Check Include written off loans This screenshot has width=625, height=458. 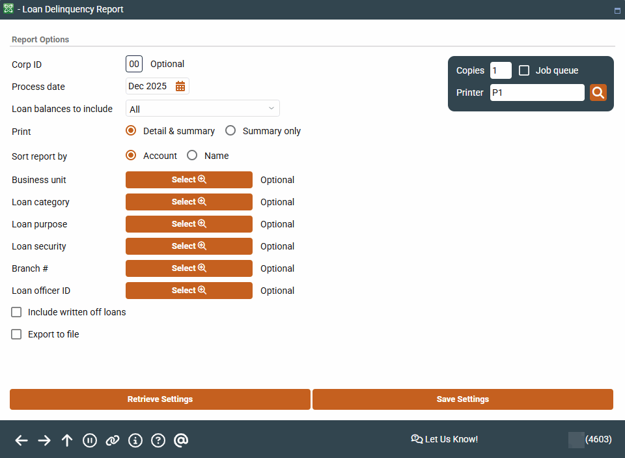(17, 312)
